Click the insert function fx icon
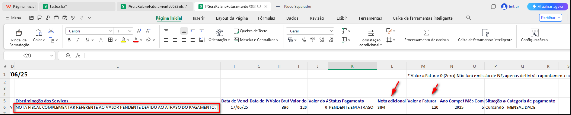The width and height of the screenshot is (571, 115). pyautogui.click(x=78, y=56)
